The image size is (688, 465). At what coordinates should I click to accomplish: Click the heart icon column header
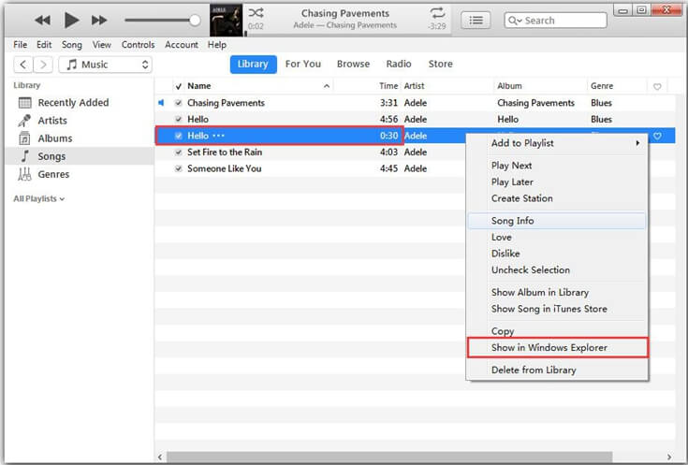pos(657,86)
